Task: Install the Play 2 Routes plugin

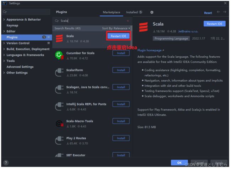Action: pyautogui.click(x=121, y=138)
